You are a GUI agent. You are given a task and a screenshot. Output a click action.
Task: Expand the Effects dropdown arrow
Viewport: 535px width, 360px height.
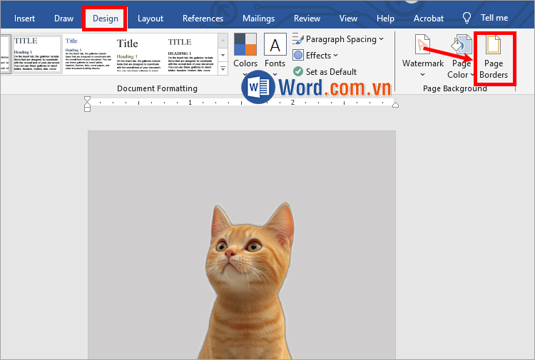(336, 55)
